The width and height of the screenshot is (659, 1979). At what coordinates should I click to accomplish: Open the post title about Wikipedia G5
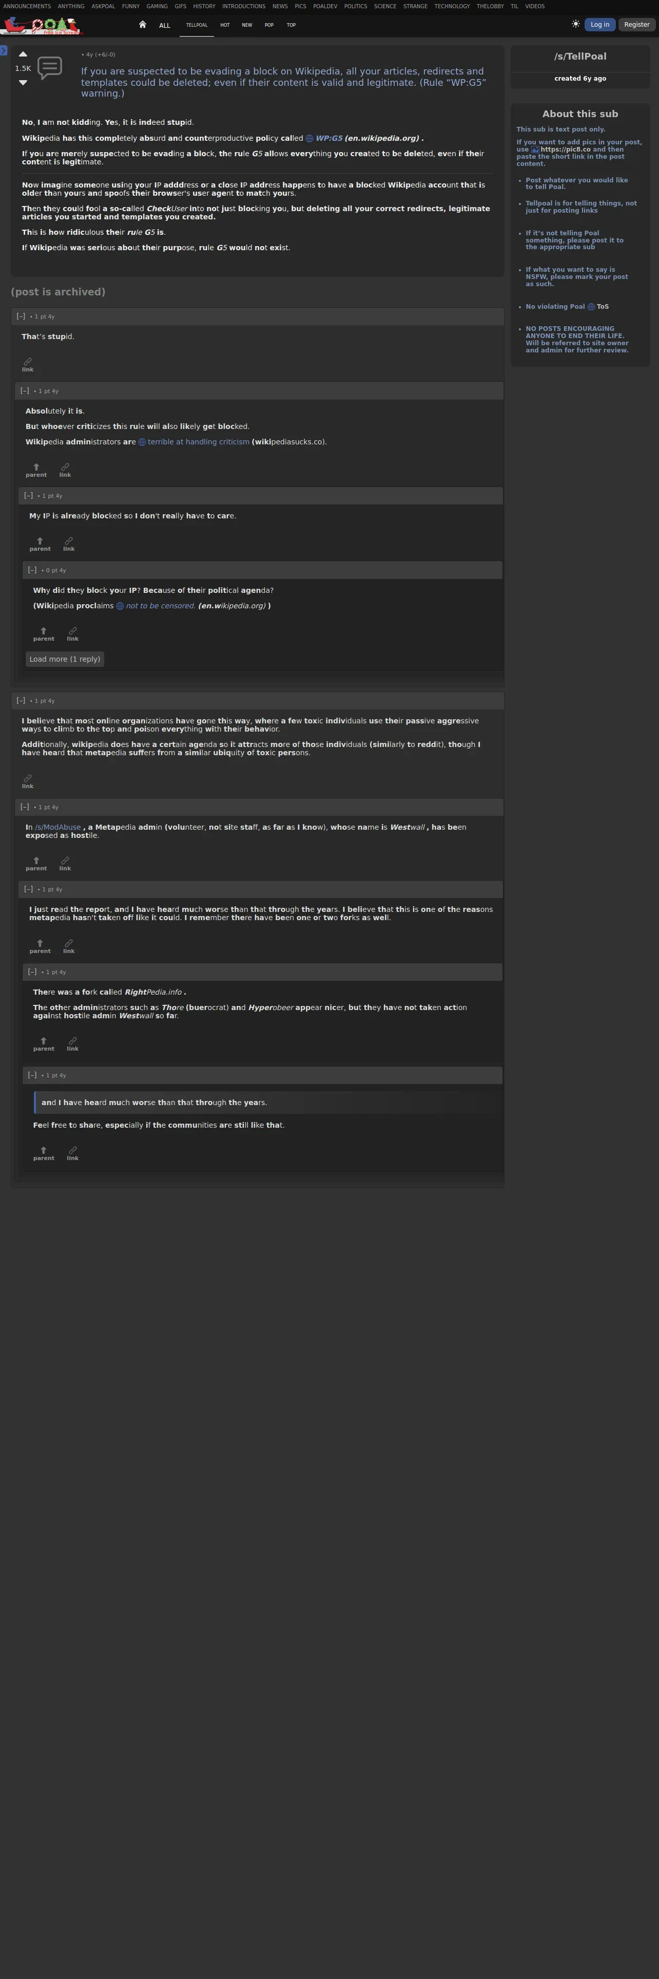284,82
